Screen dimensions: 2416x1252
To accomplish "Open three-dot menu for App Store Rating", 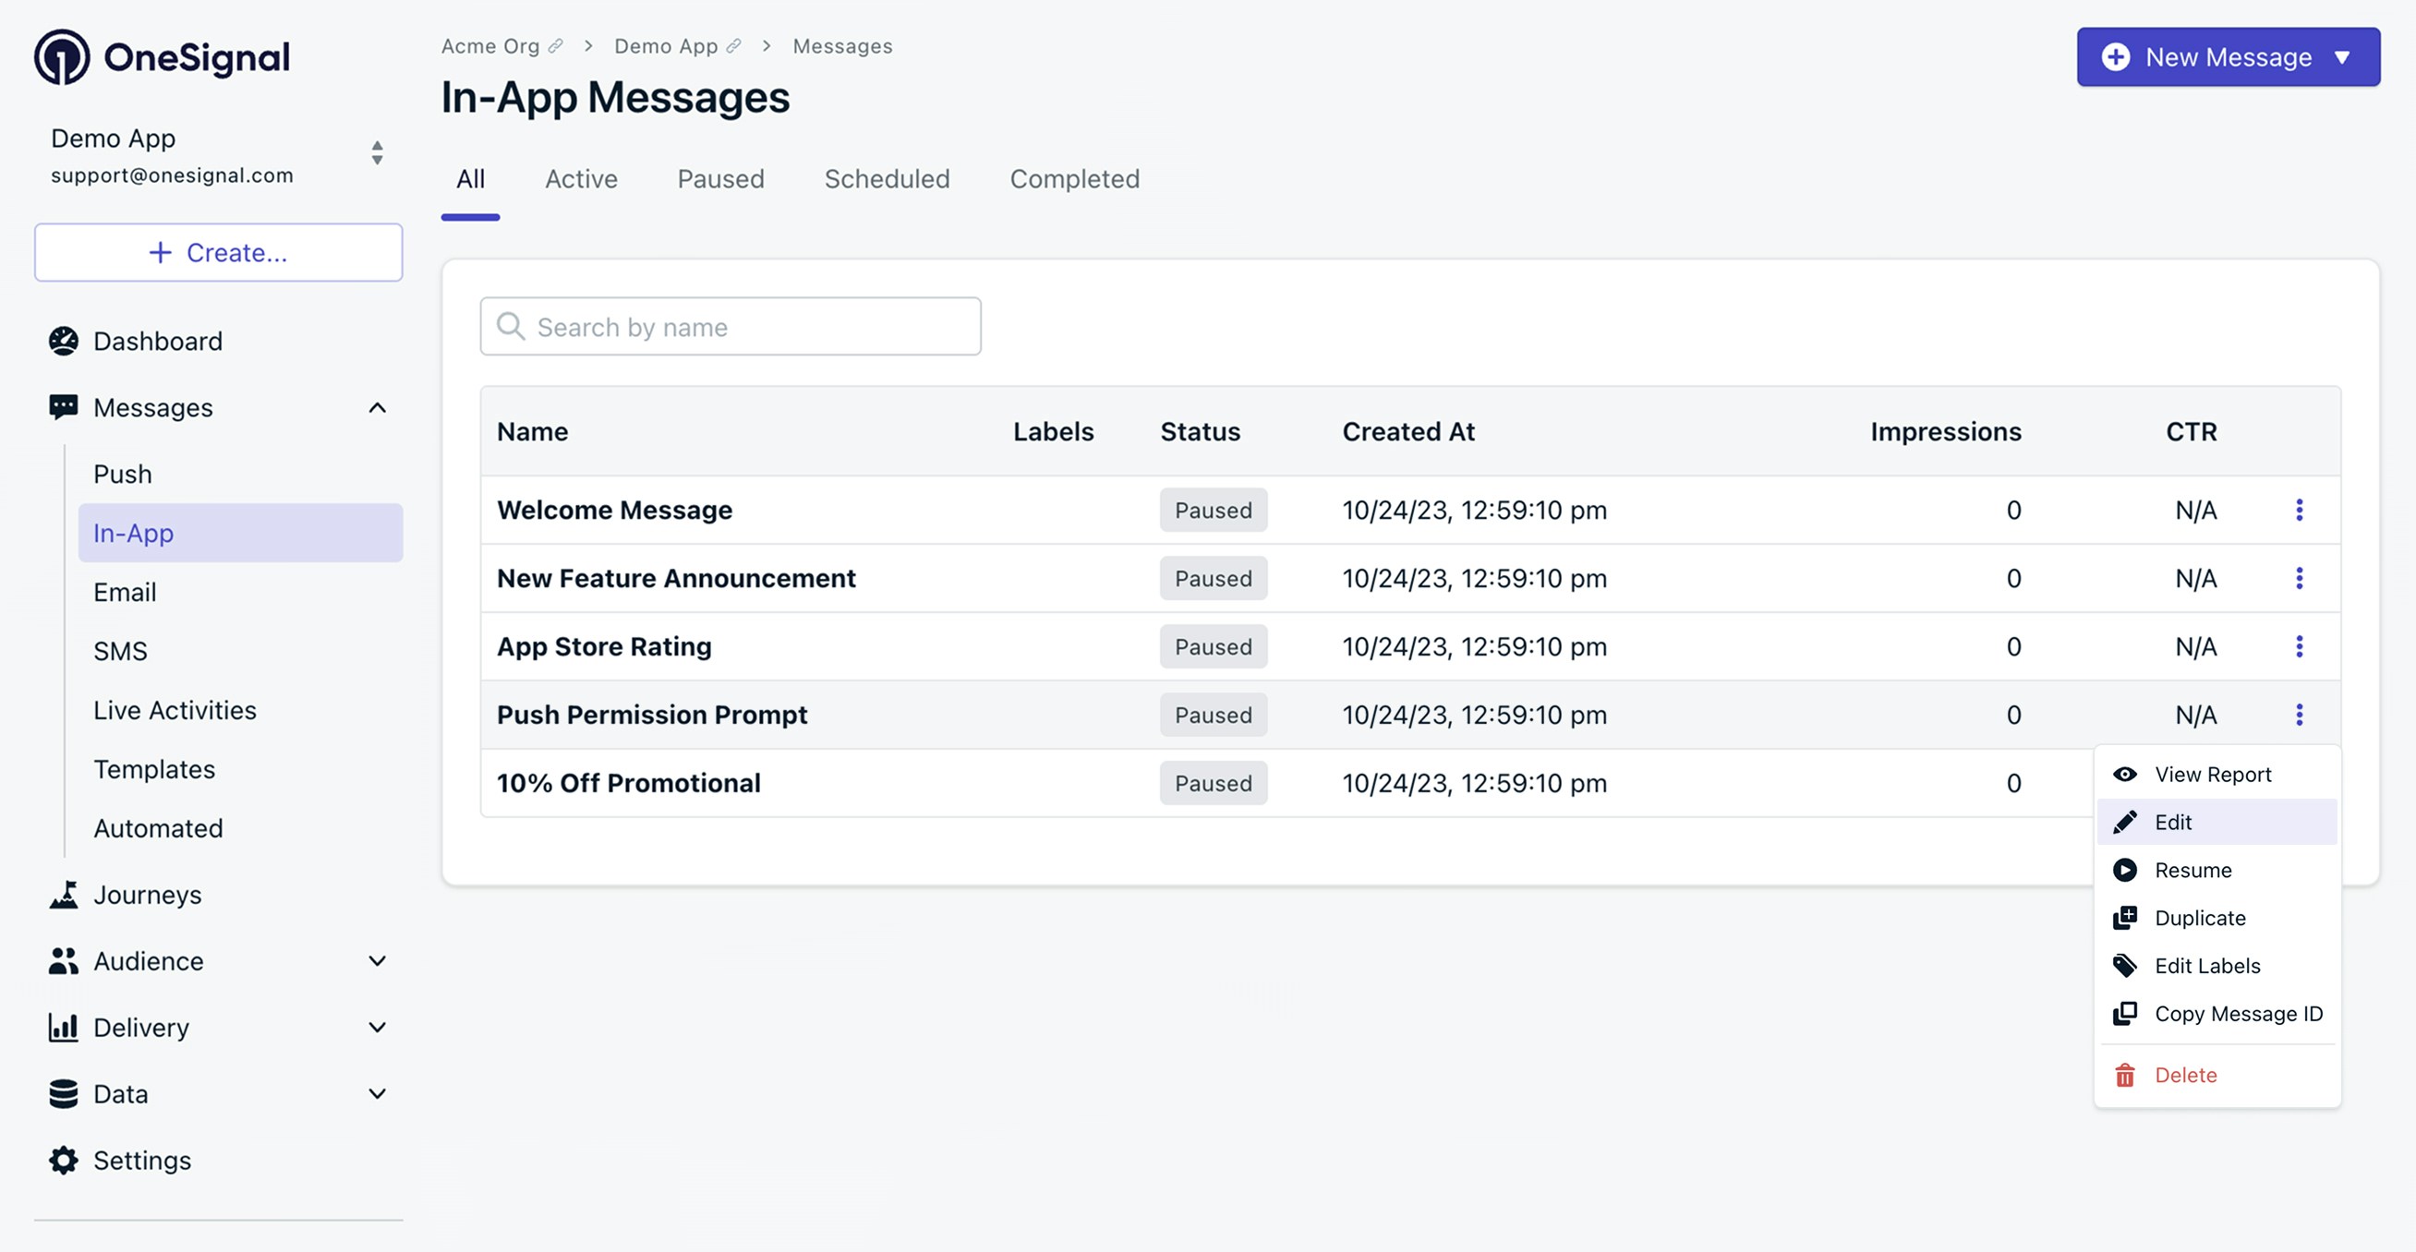I will coord(2299,646).
